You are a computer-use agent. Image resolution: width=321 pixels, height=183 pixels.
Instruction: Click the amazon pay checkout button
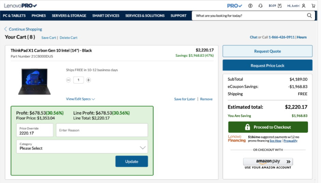(x=268, y=162)
